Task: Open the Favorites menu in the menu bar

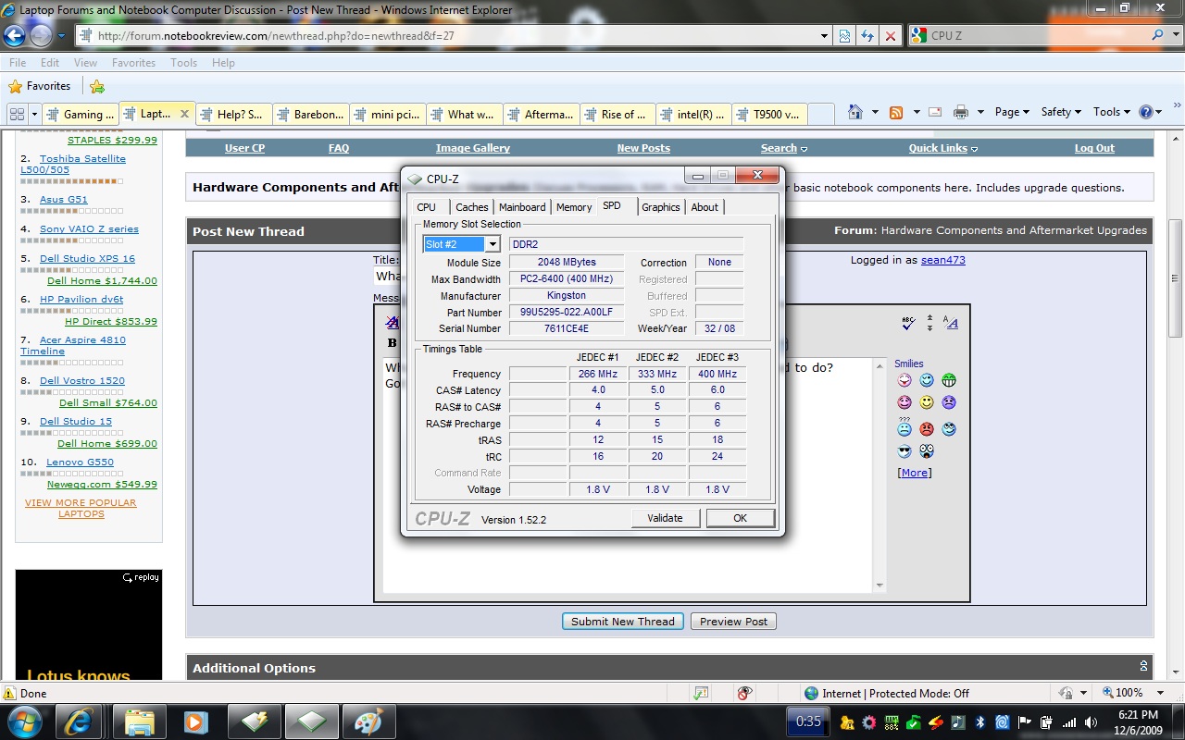Action: tap(133, 63)
